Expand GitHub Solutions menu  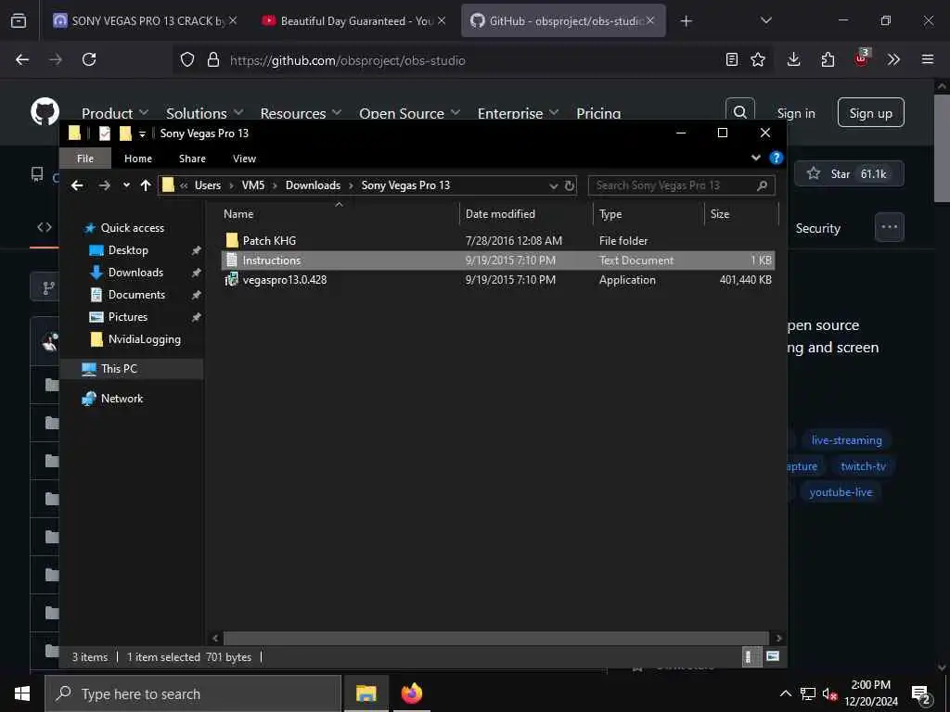(x=205, y=113)
